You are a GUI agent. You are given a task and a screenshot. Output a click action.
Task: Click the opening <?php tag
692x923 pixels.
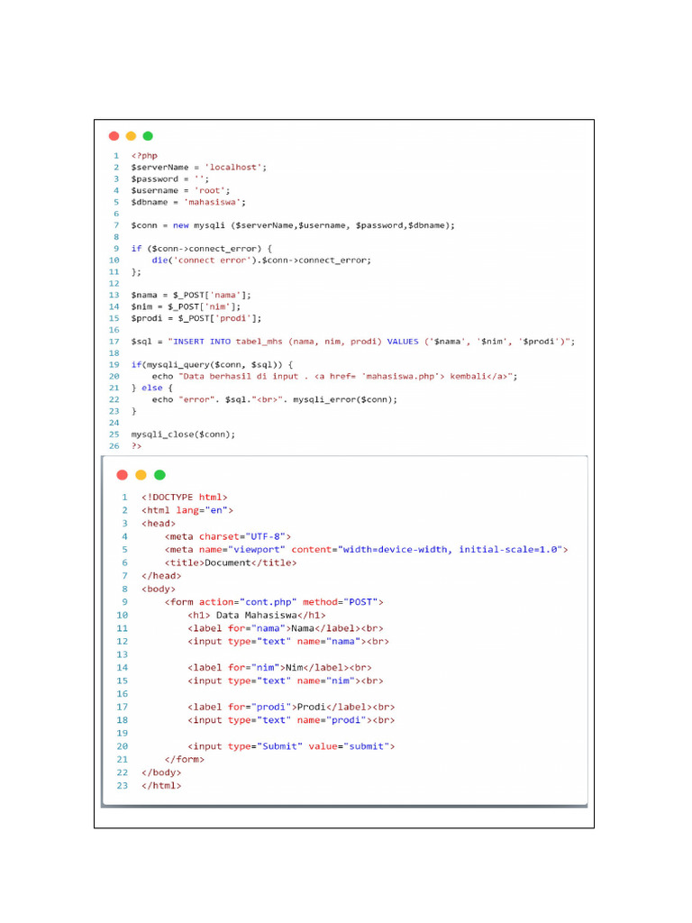click(144, 156)
